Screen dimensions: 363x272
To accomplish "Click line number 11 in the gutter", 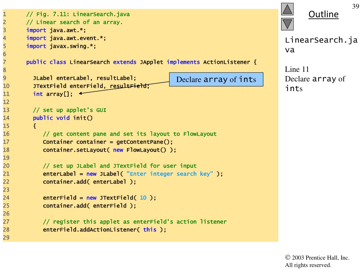I will tap(6, 94).
